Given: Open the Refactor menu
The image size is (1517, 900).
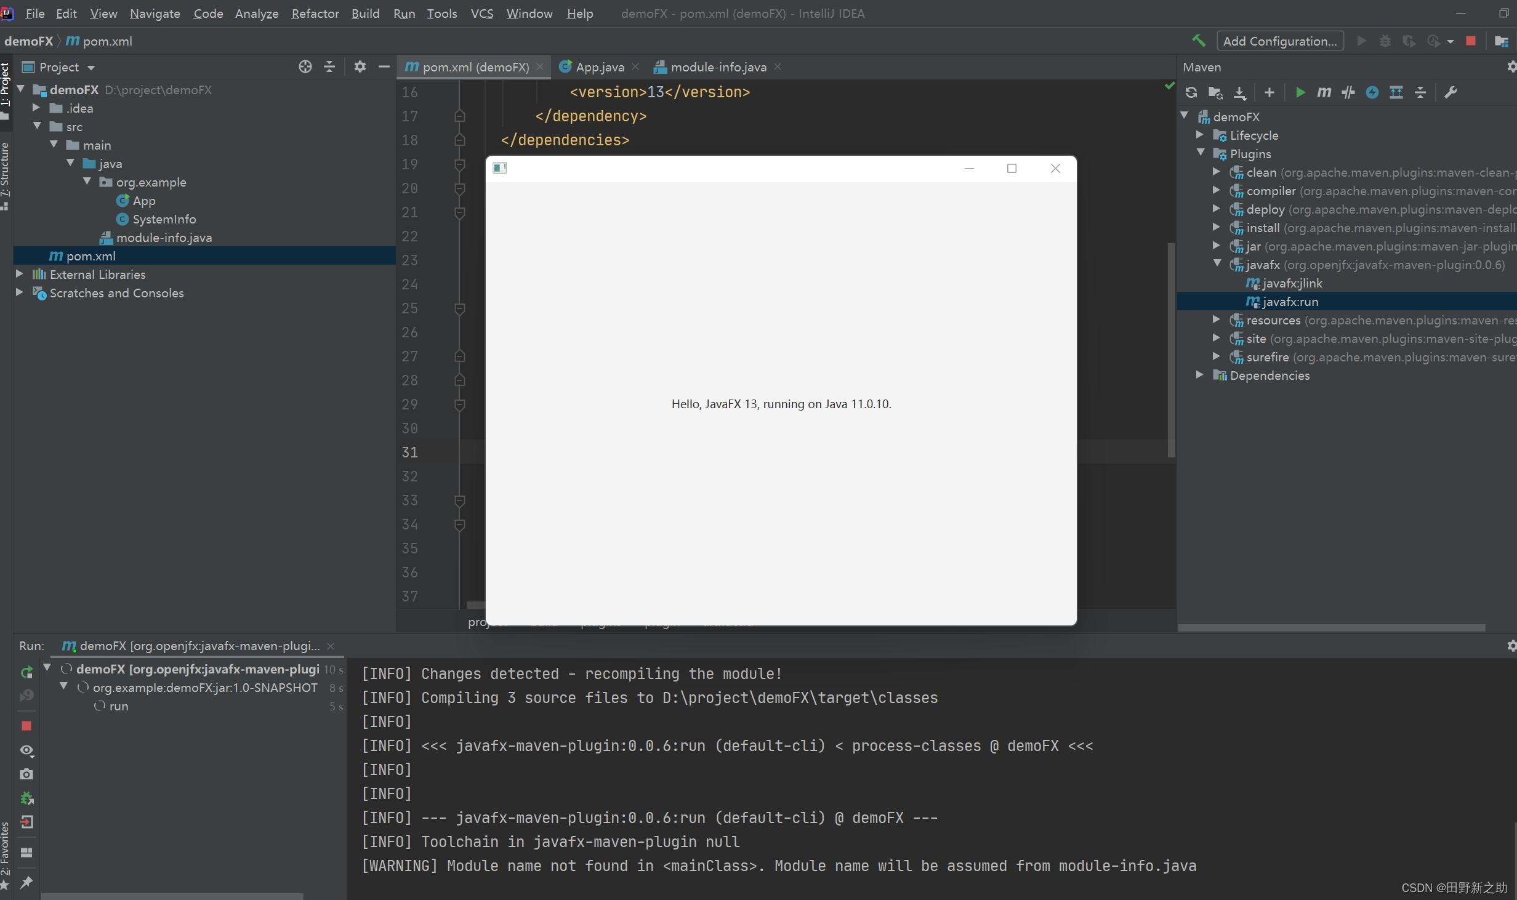Looking at the screenshot, I should 315,14.
